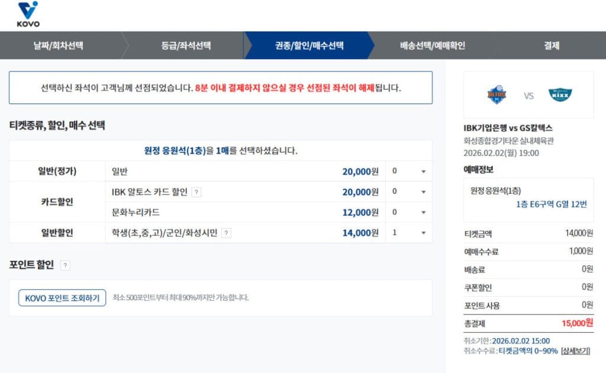The height and width of the screenshot is (373, 606).
Task: Open help for 학생(초,중,고)/군인/화성시민 discount
Action: 225,233
